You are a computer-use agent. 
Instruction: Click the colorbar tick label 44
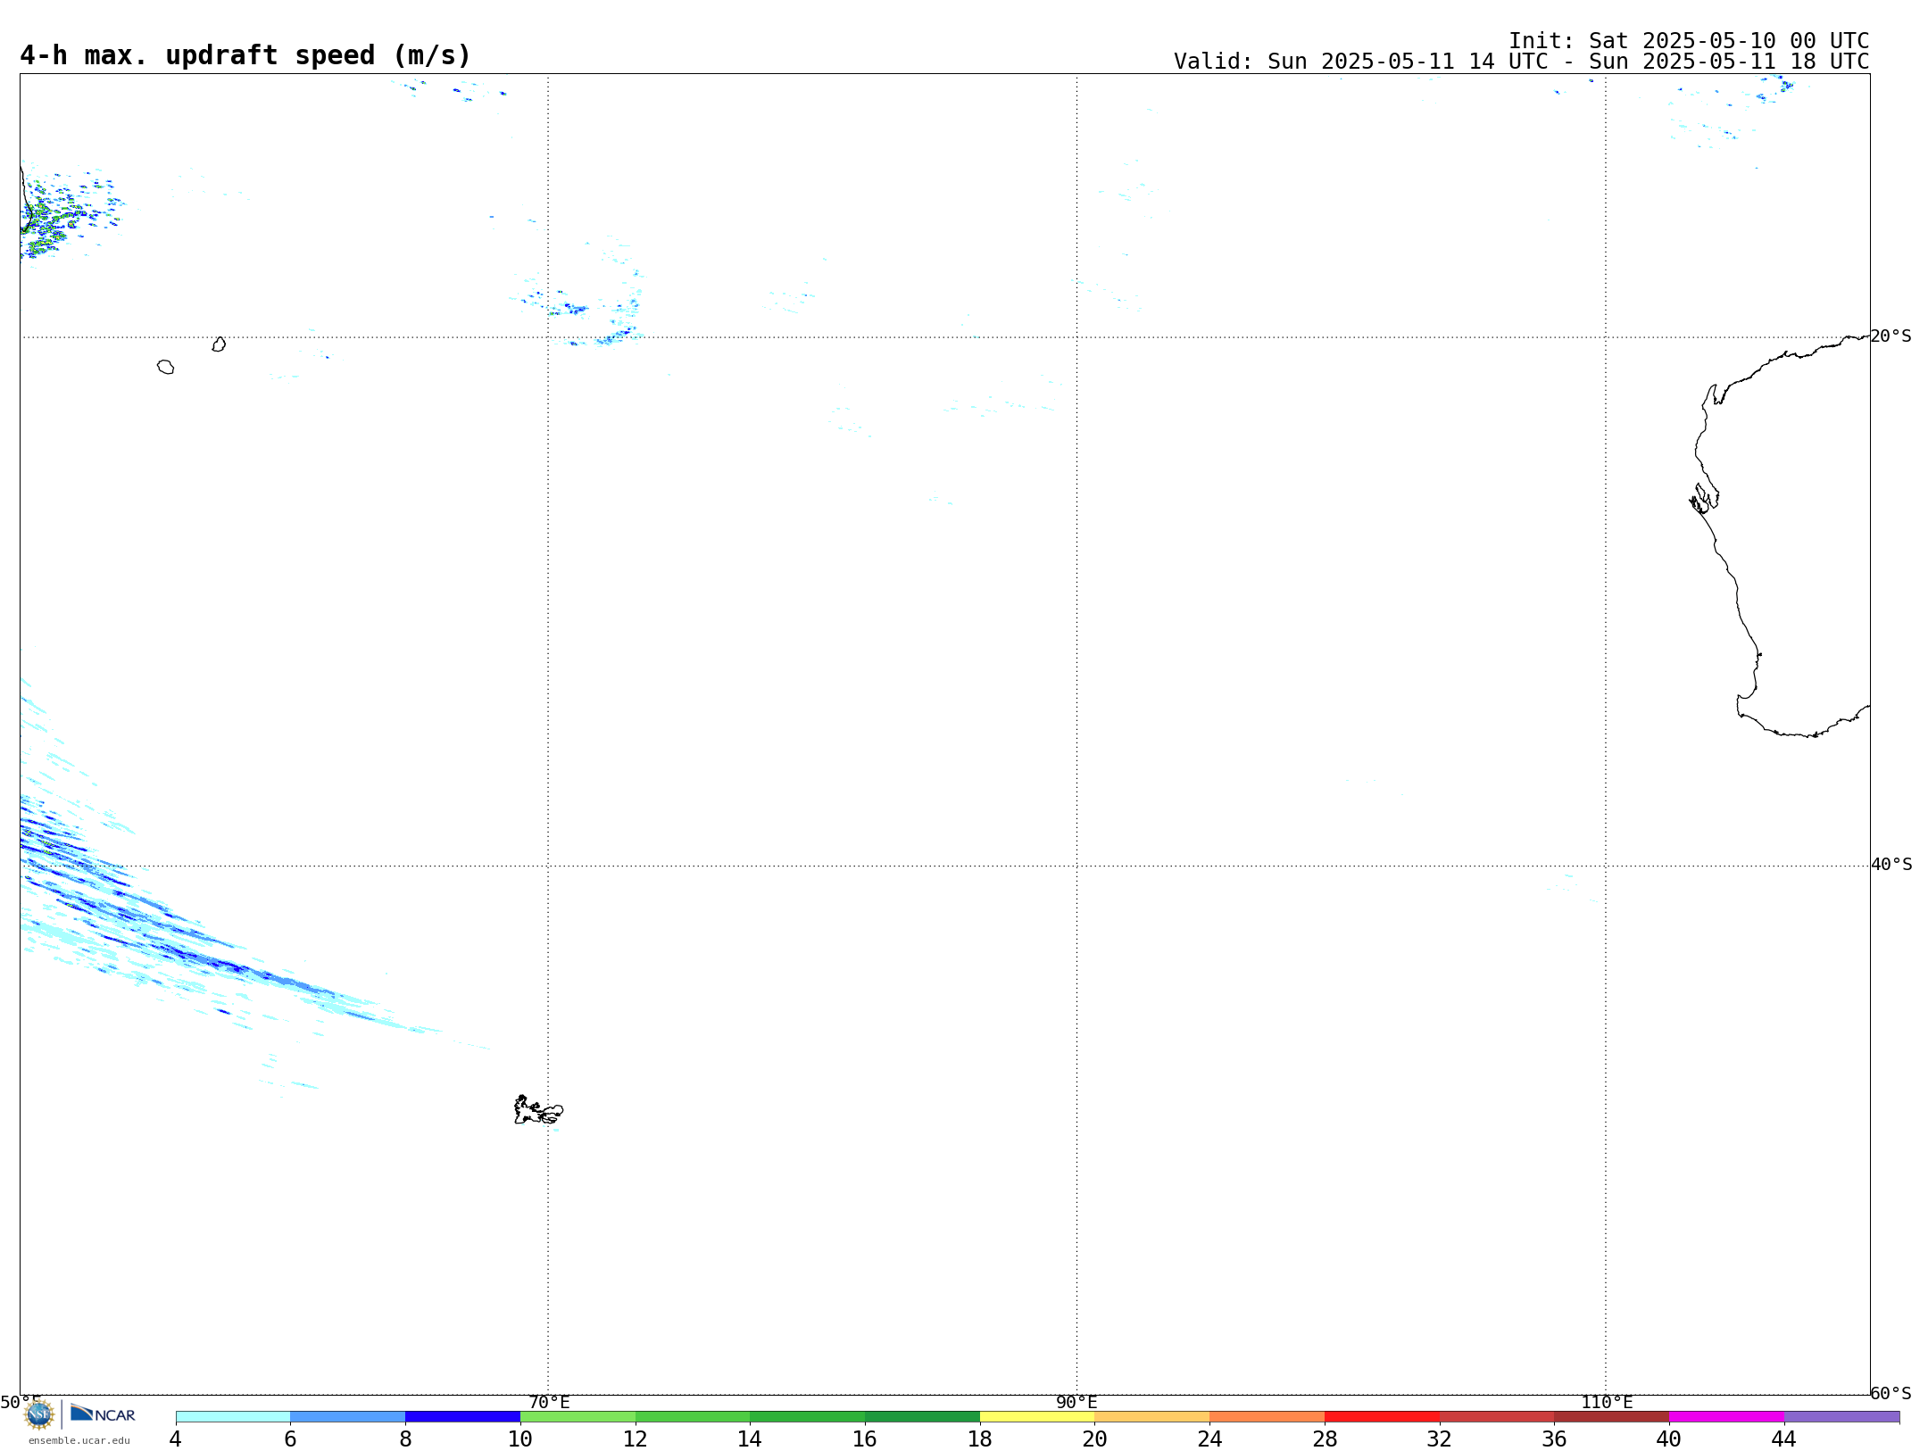(1783, 1439)
